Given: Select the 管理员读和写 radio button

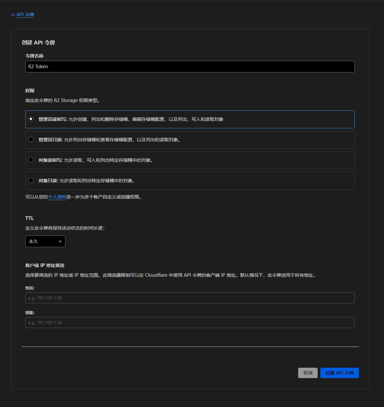Looking at the screenshot, I should click(x=31, y=119).
